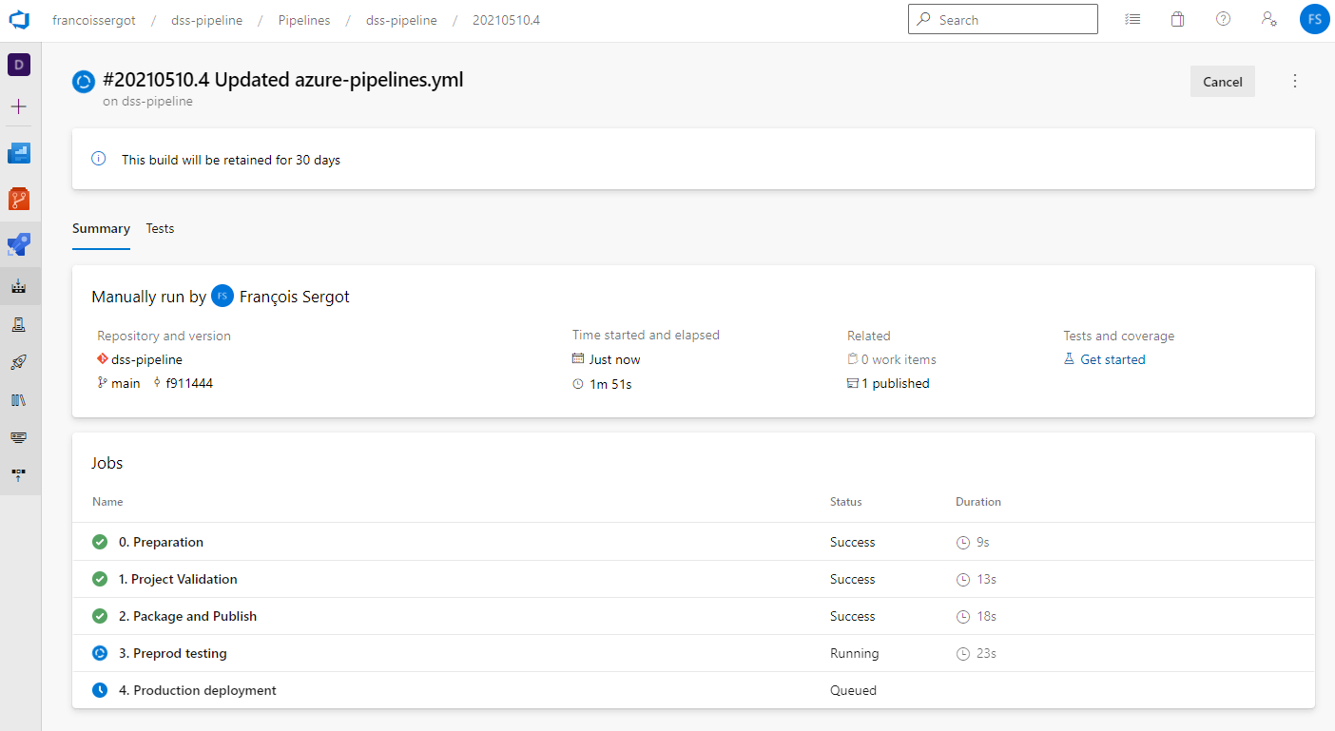This screenshot has width=1335, height=731.
Task: Click the plus icon to create new item
Action: (19, 106)
